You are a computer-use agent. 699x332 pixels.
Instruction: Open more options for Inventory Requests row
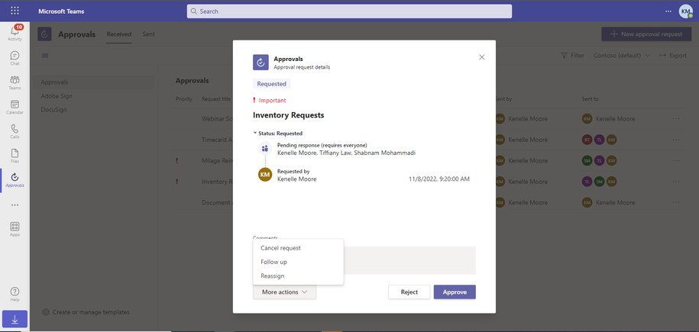point(676,182)
